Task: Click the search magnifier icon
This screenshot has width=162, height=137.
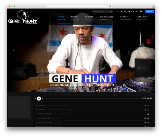Action: [111, 11]
